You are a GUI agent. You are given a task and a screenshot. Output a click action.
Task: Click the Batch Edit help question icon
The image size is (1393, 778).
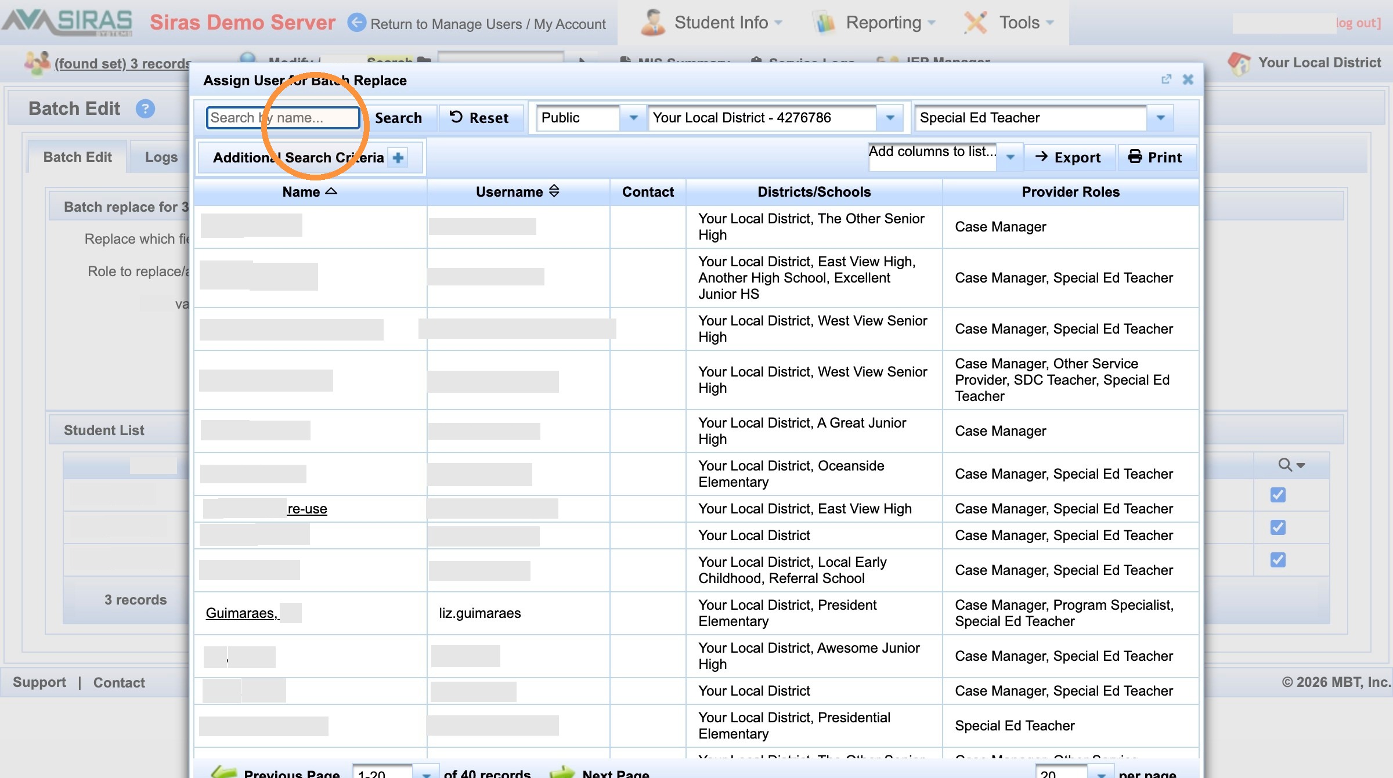(145, 108)
